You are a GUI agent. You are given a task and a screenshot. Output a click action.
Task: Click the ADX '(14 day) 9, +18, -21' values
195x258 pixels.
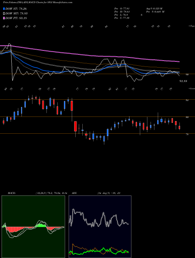[x=109, y=193]
